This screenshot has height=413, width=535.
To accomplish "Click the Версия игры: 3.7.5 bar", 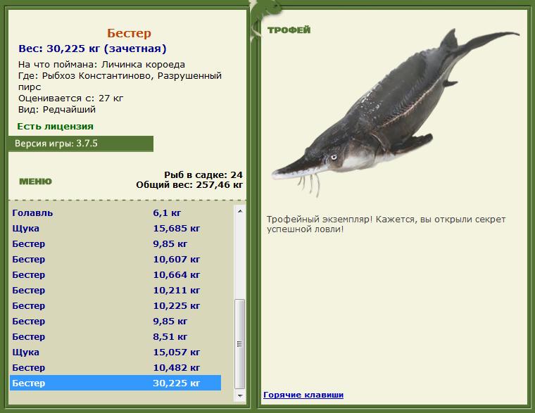I will pyautogui.click(x=81, y=144).
